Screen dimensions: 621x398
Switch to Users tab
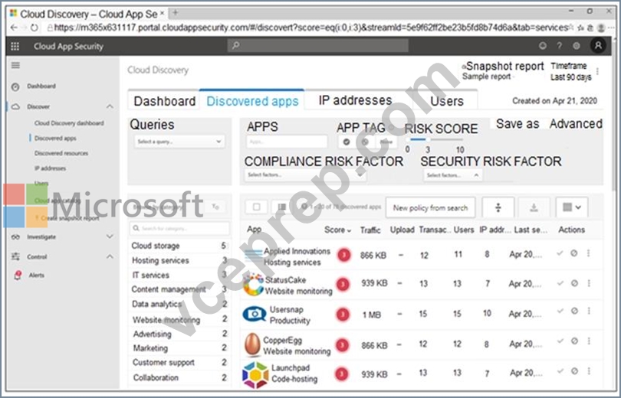(x=447, y=101)
